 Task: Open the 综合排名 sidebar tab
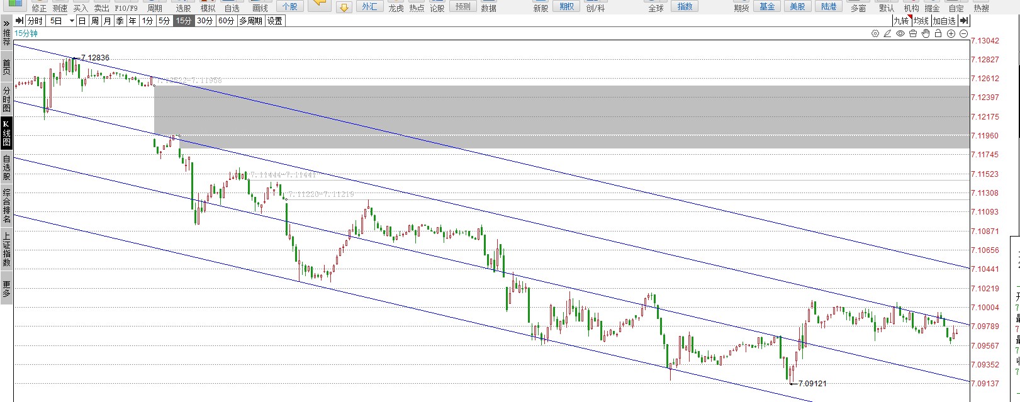tap(6, 206)
